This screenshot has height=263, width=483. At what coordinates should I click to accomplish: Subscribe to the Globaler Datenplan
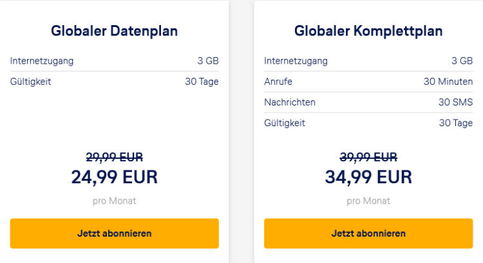[114, 233]
